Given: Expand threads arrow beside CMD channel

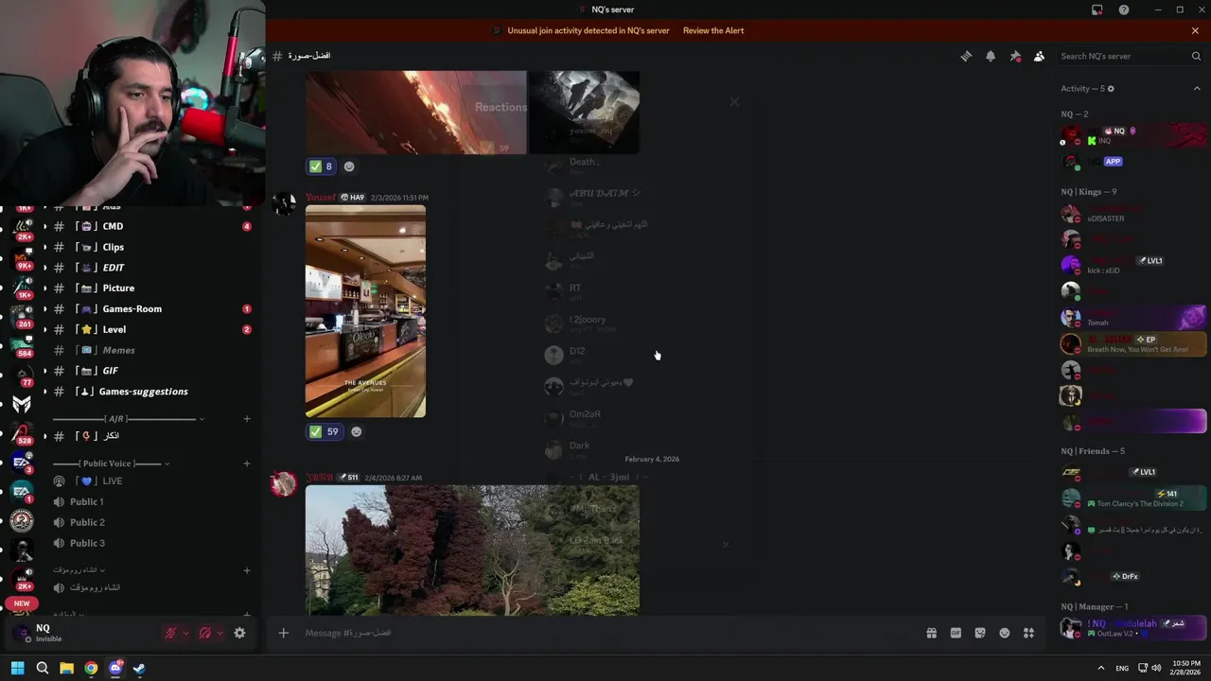Looking at the screenshot, I should coord(44,226).
